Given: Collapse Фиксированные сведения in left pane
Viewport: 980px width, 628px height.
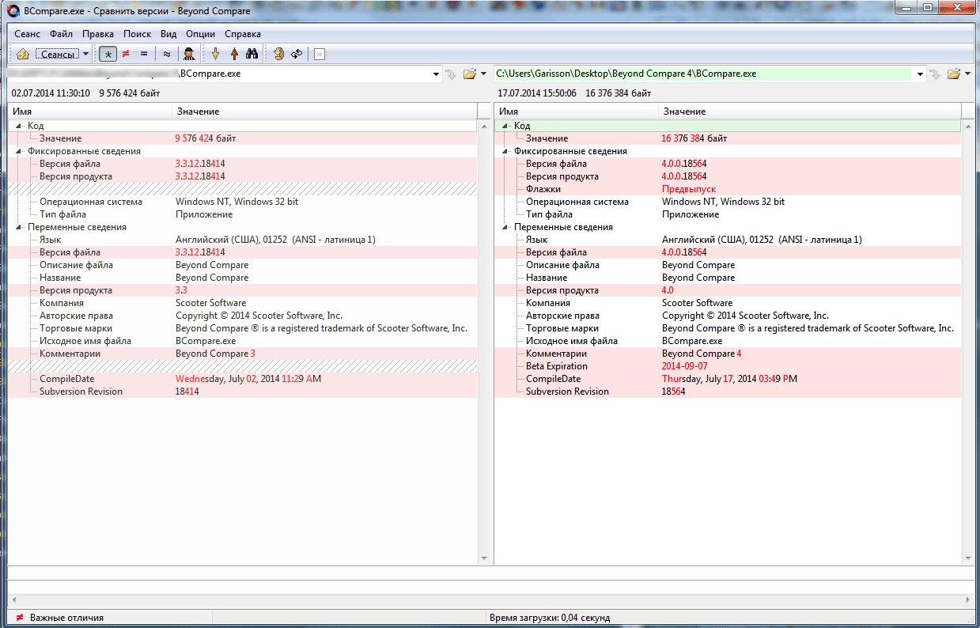Looking at the screenshot, I should click(x=18, y=151).
